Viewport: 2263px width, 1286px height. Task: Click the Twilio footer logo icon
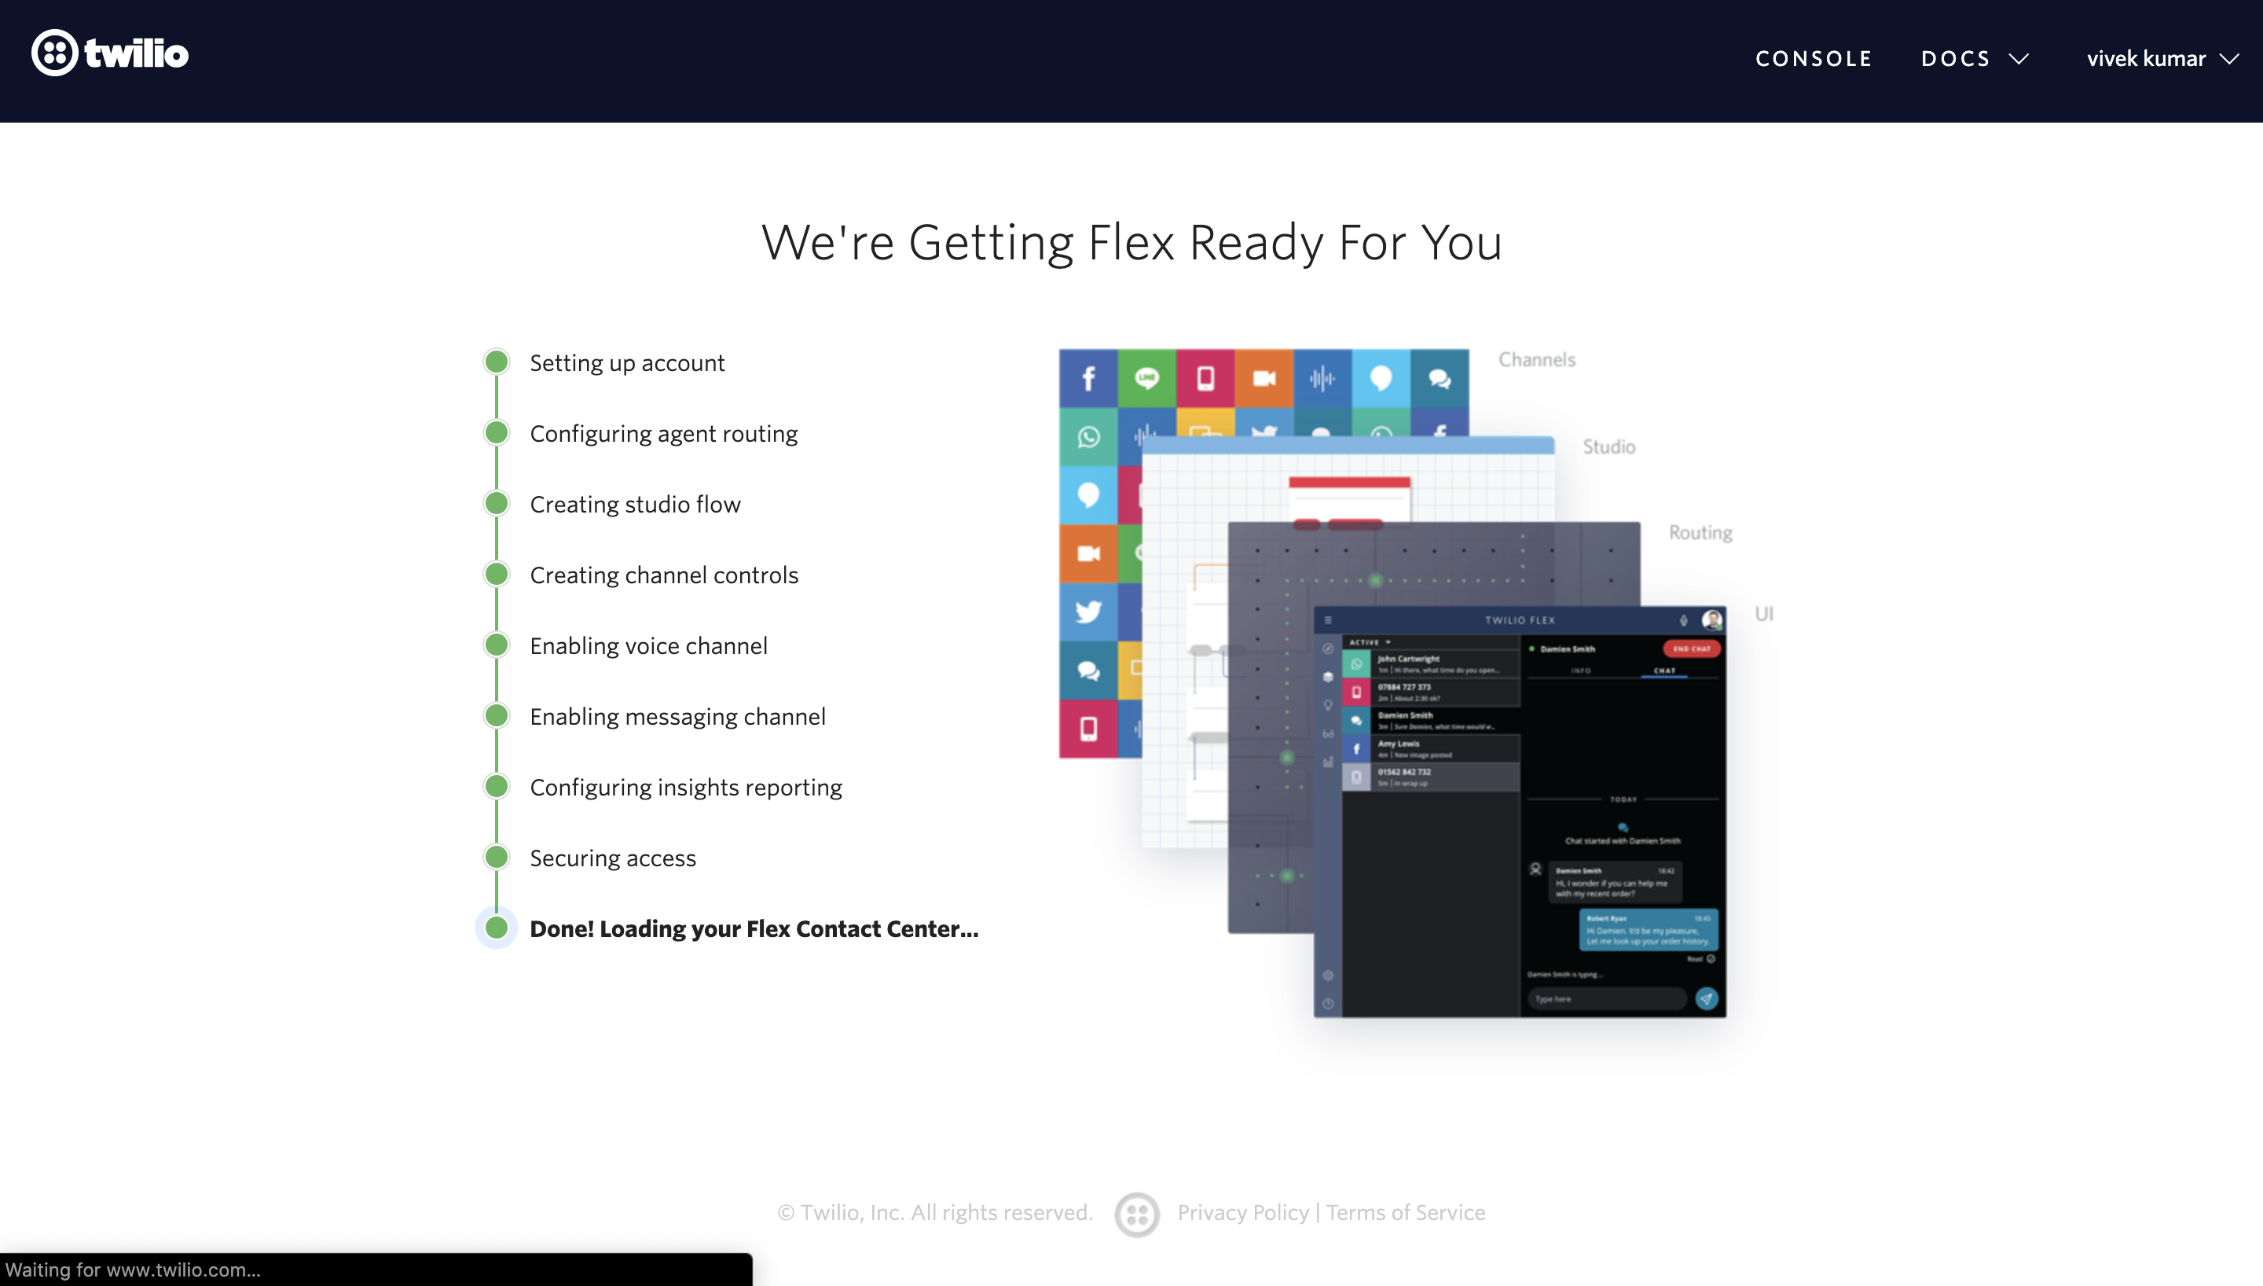tap(1137, 1214)
